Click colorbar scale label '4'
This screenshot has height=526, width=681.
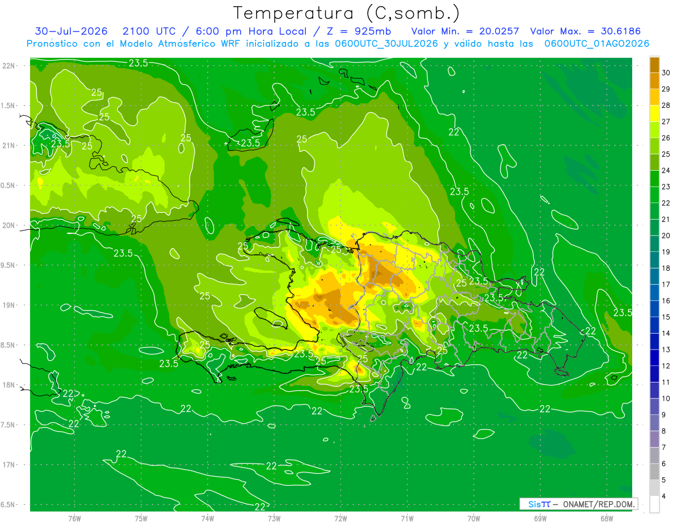pyautogui.click(x=664, y=496)
